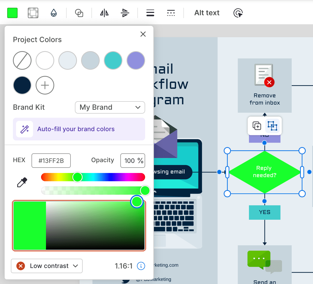Click the Alt text button

click(207, 12)
